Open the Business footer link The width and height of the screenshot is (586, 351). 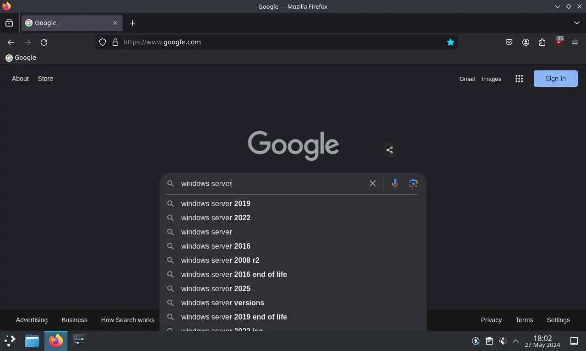74,320
